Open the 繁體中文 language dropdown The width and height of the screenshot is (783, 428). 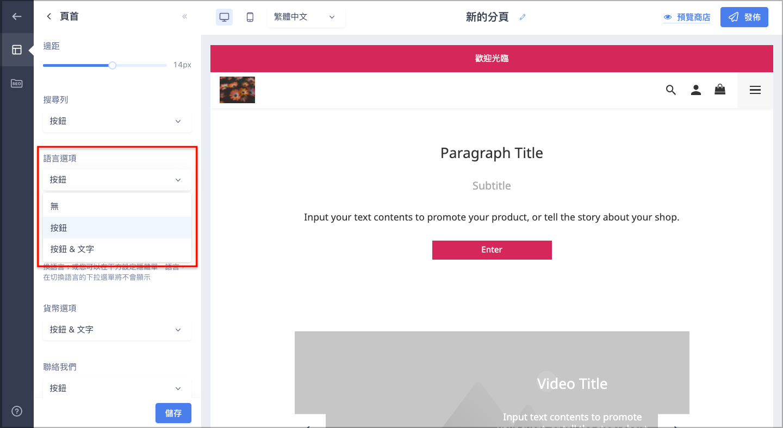click(x=306, y=17)
